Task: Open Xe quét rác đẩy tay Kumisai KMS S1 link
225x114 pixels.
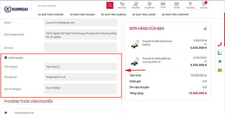Action: click(157, 43)
